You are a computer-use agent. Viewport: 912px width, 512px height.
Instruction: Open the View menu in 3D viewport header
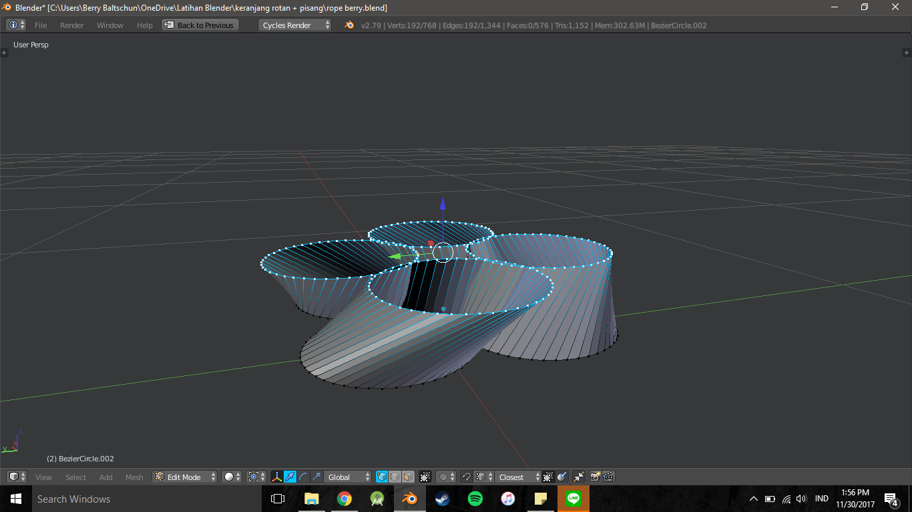pos(43,477)
